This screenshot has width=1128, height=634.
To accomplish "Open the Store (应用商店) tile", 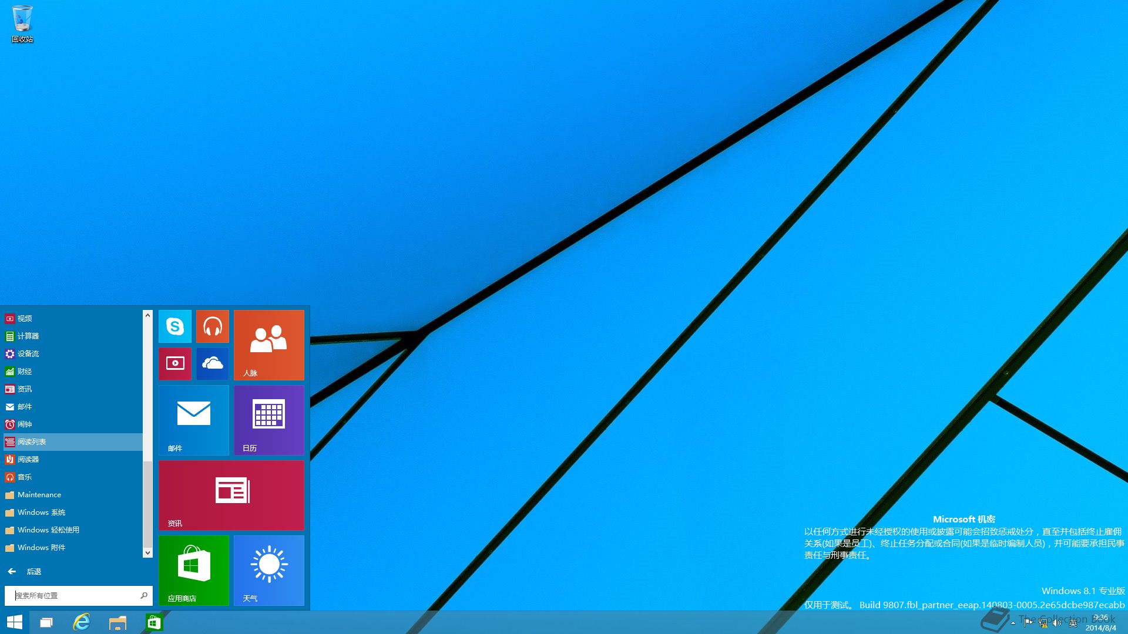I will pos(194,571).
